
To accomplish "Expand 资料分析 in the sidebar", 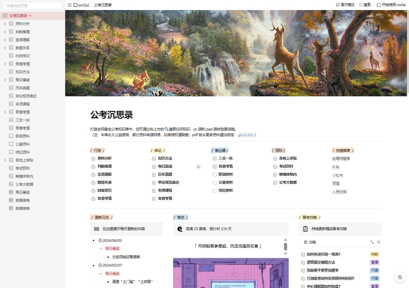I will (5, 24).
